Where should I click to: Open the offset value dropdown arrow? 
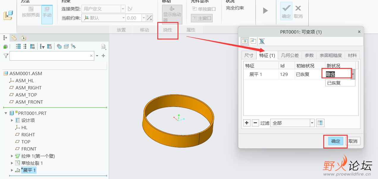point(144,18)
